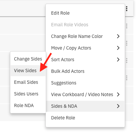Click the Sides & NDA chevron arrow
136x134 pixels.
coord(118,106)
